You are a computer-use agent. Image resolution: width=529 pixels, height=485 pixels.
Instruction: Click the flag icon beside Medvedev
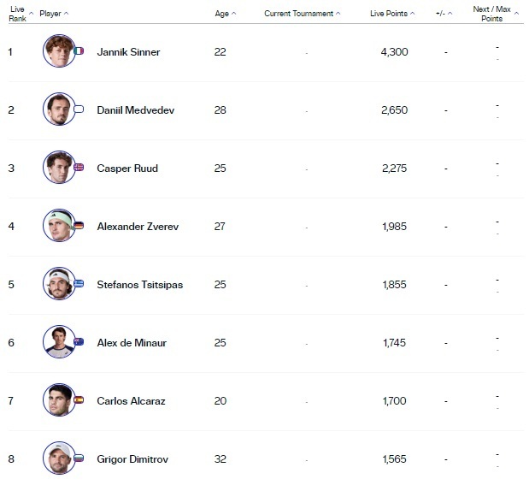(79, 109)
